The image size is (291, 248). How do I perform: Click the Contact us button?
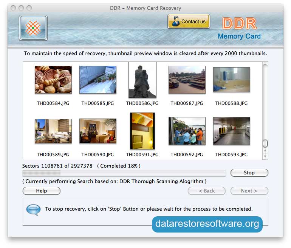click(189, 22)
